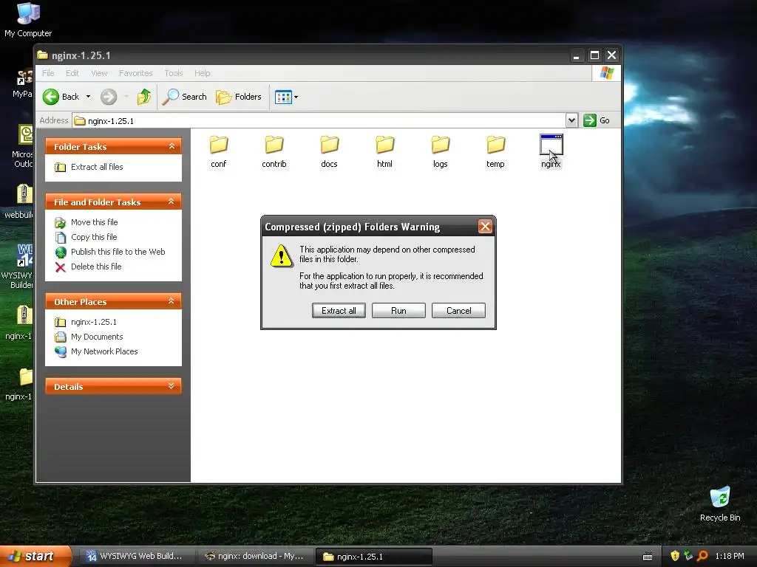Select the webbuilder zip desktop icon
This screenshot has height=567, width=757.
[x=19, y=202]
